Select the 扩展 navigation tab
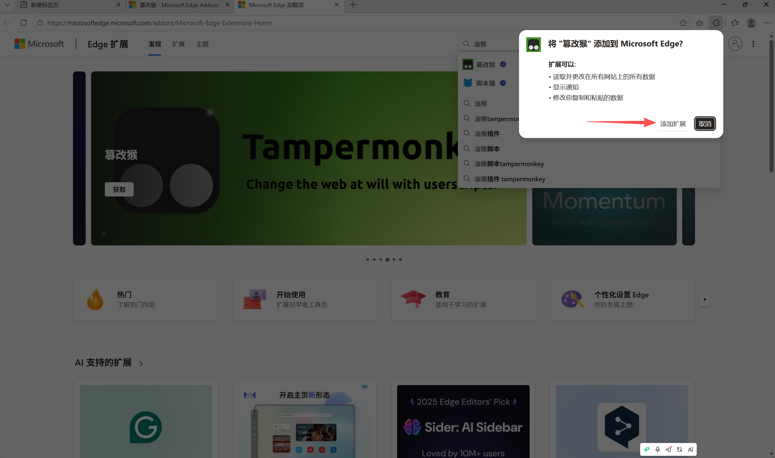 click(x=178, y=44)
